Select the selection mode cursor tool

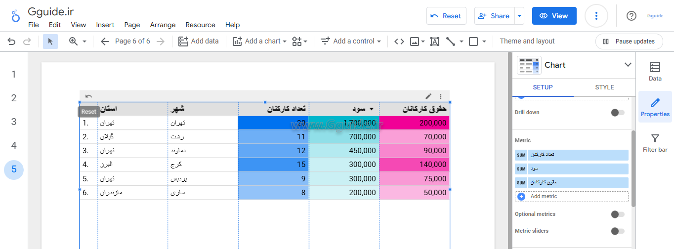pos(50,41)
